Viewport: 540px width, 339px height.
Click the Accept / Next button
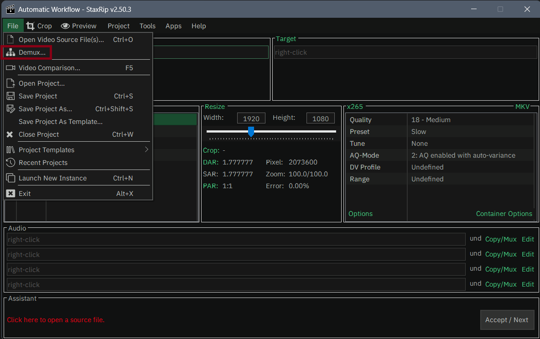(x=507, y=320)
